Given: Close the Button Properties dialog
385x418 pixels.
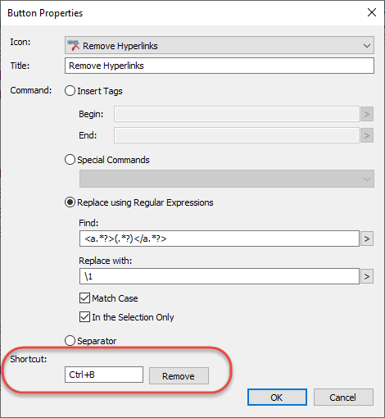Looking at the screenshot, I should (x=372, y=12).
